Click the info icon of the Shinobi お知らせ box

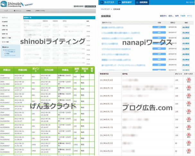tap(3, 47)
